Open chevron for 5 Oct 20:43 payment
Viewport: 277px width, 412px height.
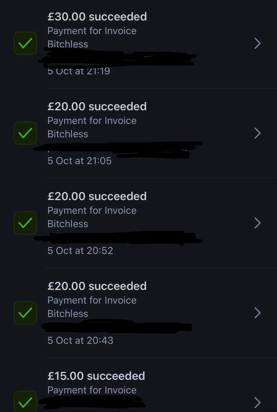[x=257, y=313]
